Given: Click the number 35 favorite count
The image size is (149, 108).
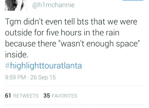Looking at the screenshot, I should click(x=47, y=96).
